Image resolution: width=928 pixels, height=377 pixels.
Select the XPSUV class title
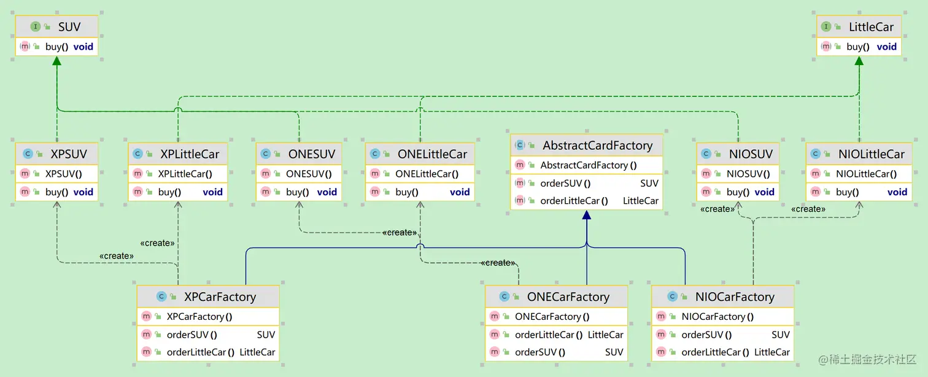69,154
